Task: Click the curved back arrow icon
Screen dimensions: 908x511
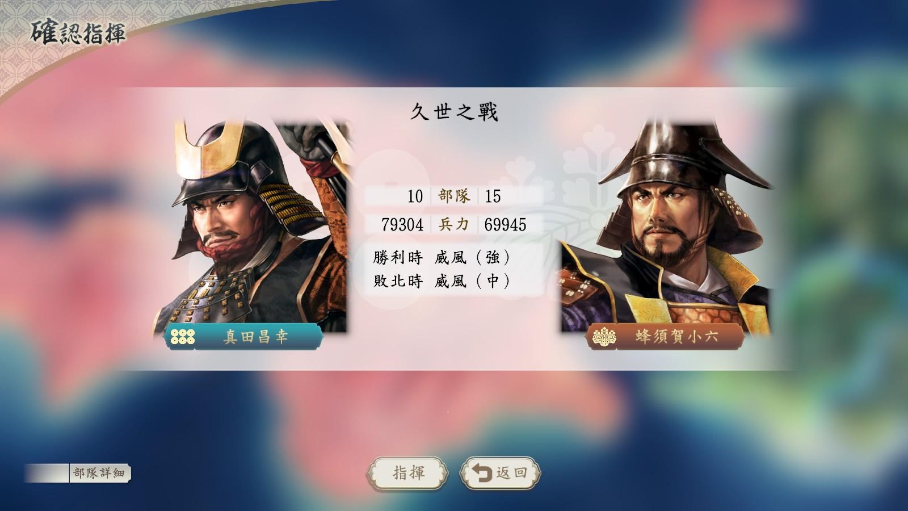Action: click(482, 474)
